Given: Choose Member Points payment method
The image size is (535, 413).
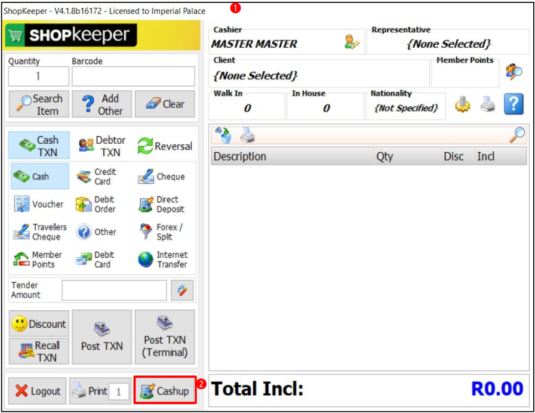Looking at the screenshot, I should coord(38,260).
